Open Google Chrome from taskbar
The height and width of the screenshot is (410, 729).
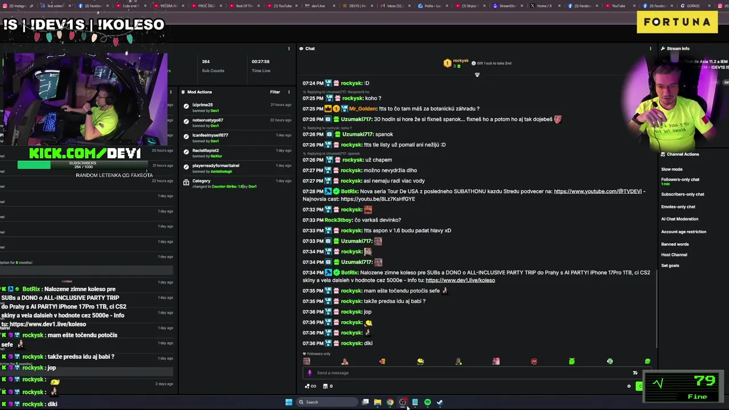point(390,402)
